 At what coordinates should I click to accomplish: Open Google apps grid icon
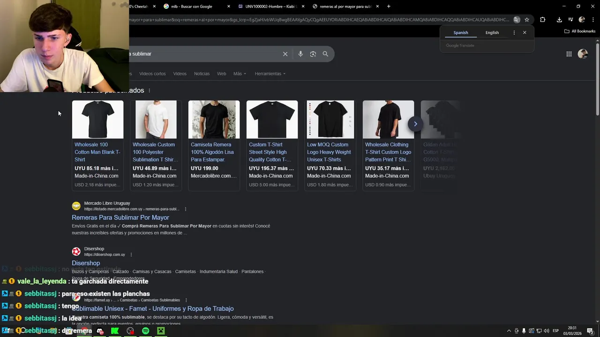click(569, 54)
